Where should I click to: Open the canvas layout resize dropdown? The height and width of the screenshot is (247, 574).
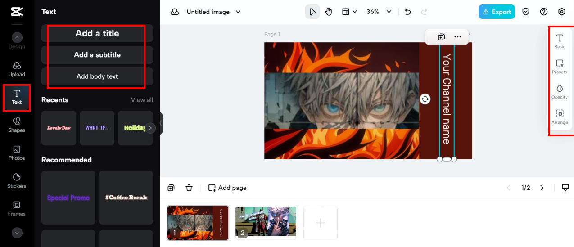point(349,12)
